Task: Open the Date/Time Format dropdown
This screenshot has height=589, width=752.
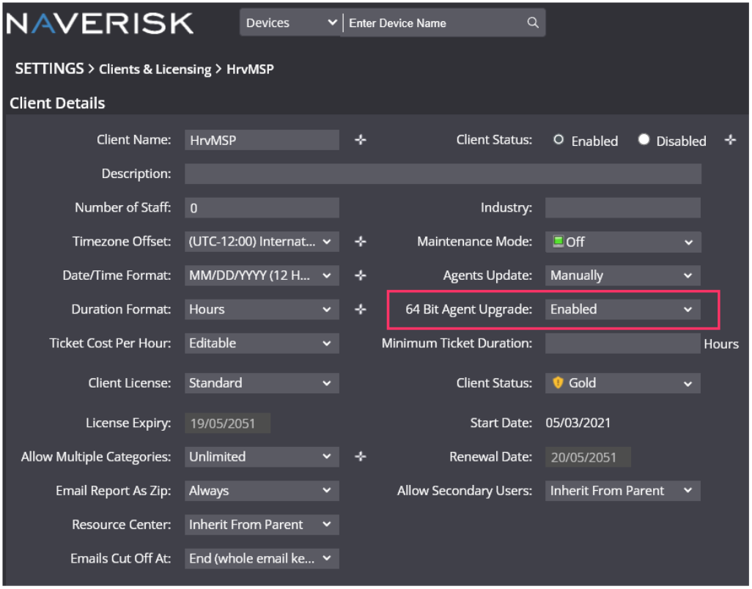Action: [262, 275]
